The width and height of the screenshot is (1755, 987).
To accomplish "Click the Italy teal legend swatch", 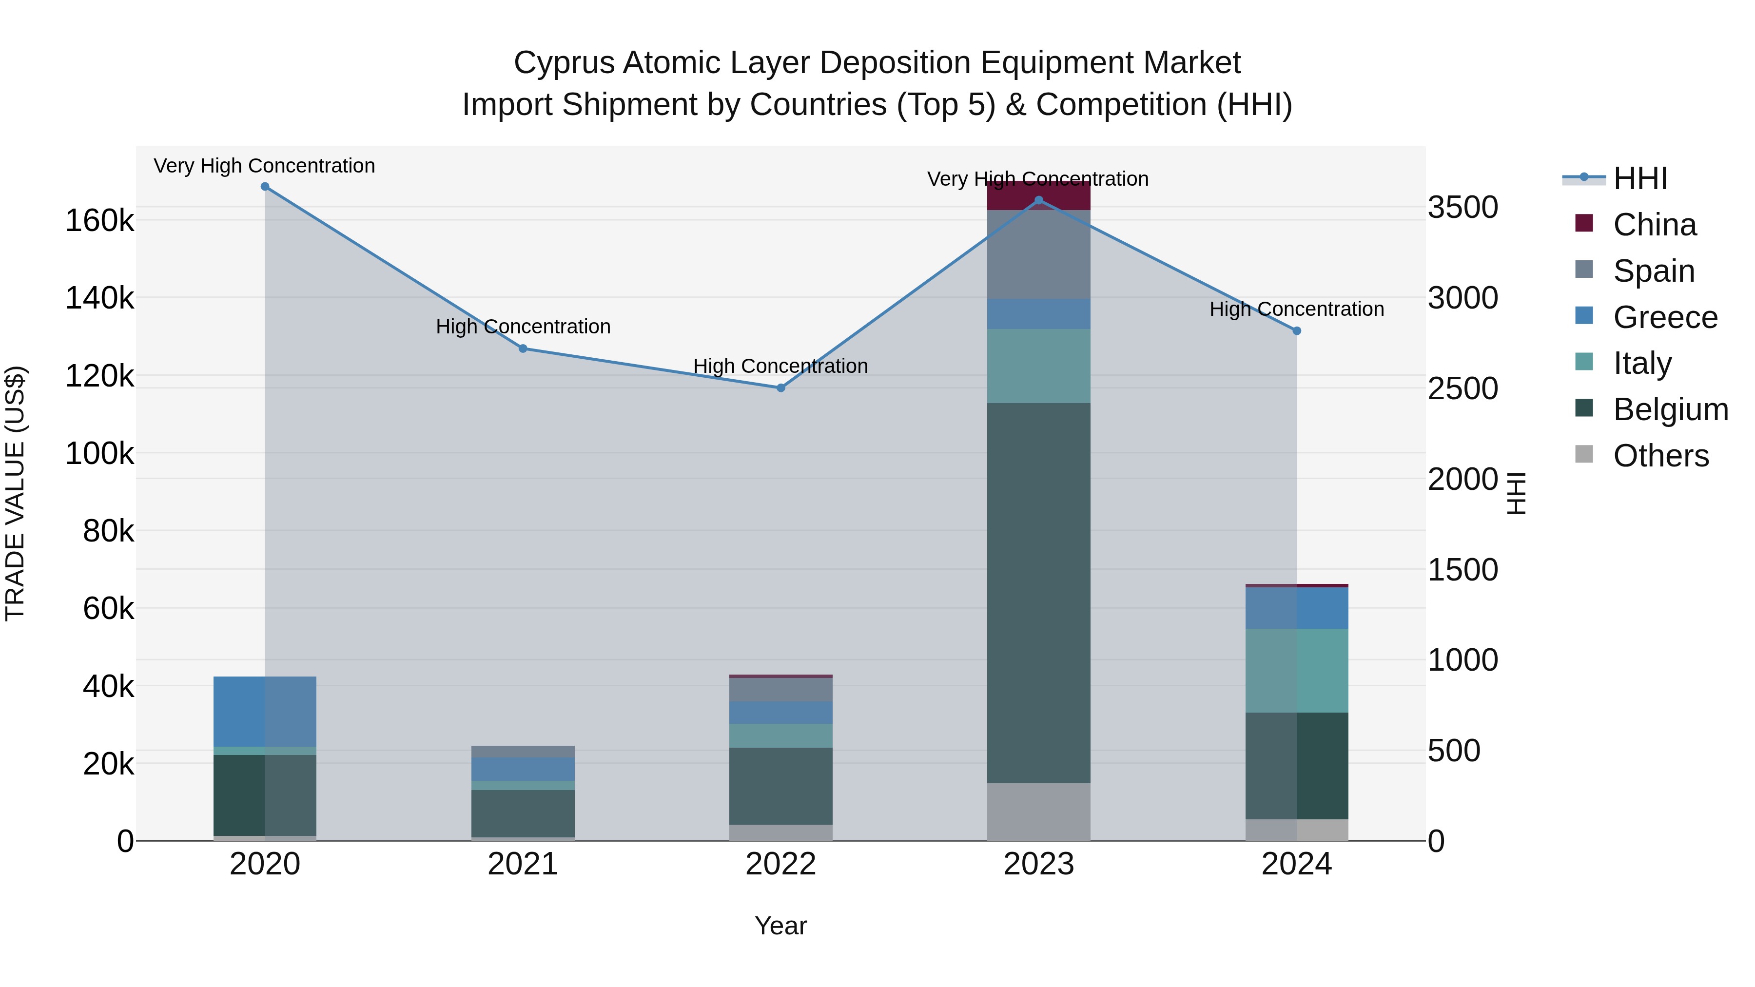I will (1584, 361).
